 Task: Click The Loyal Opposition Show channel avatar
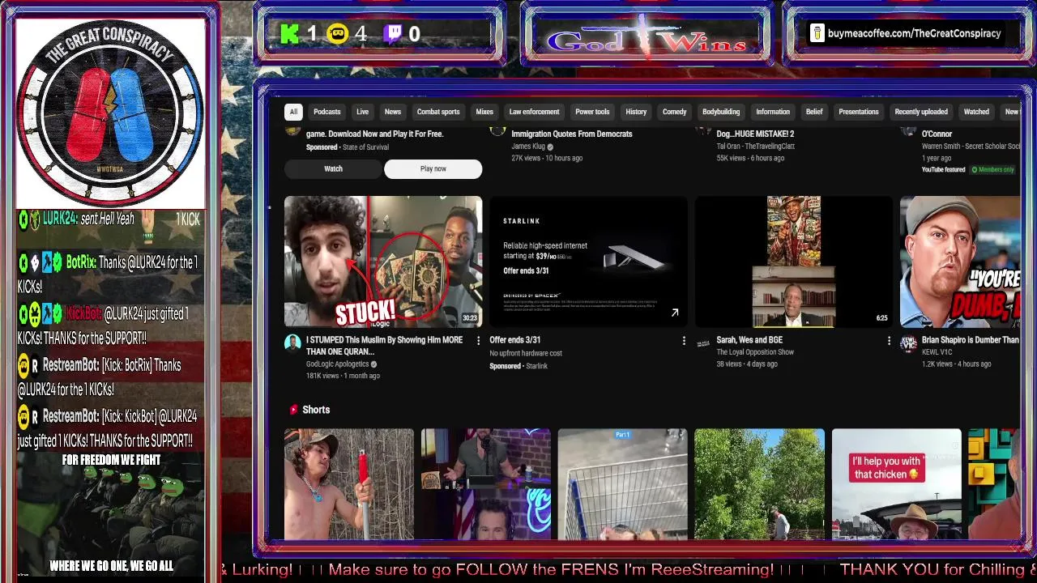(703, 343)
